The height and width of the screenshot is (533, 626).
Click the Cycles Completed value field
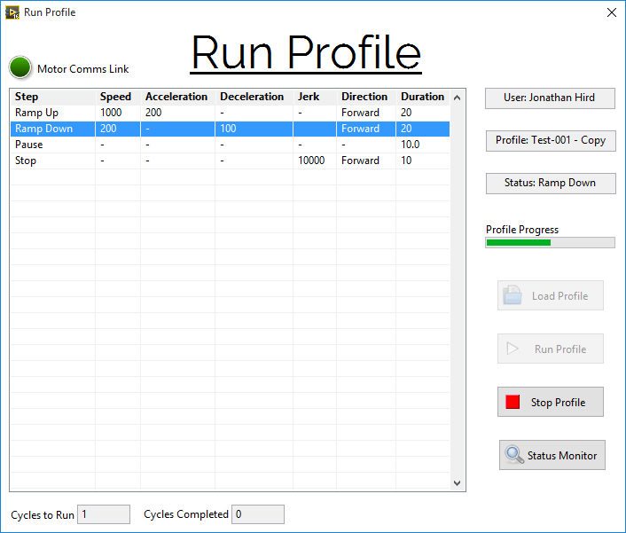258,514
